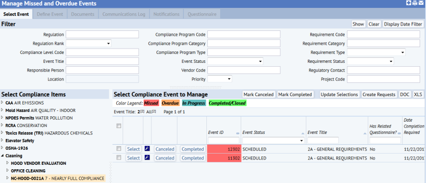Image resolution: width=426 pixels, height=183 pixels.
Task: Select the OFFICE CLEANING tree item
Action: tap(28, 171)
